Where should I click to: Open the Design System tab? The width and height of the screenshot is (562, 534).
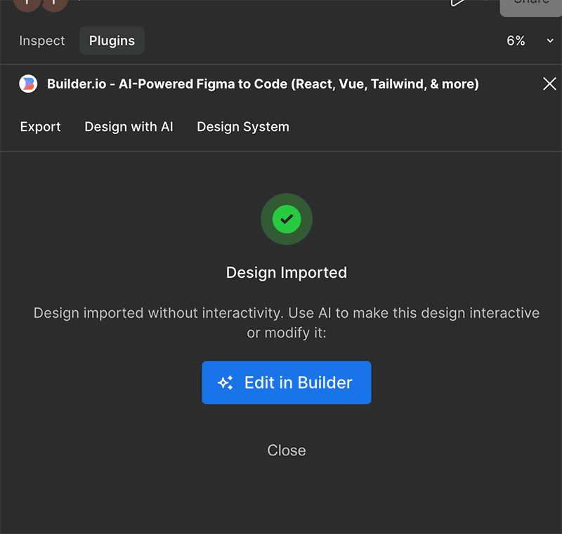coord(243,127)
